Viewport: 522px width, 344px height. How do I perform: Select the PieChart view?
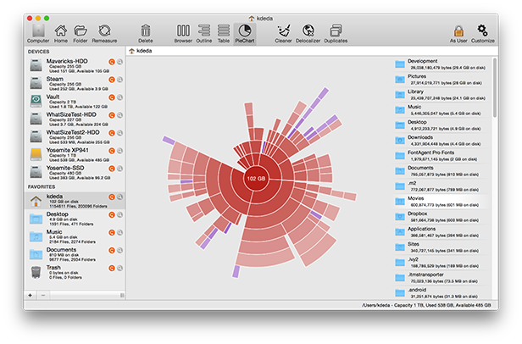click(x=245, y=33)
